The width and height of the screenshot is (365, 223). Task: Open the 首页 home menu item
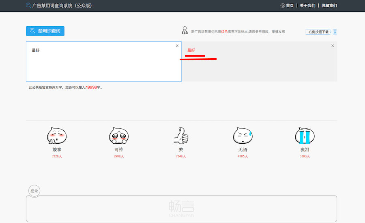pos(287,6)
